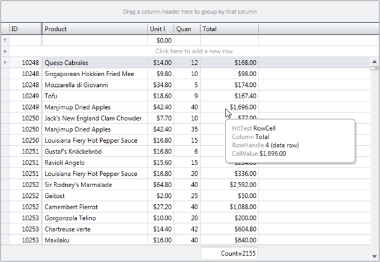Sort by the Product column header
Viewport: 380px width, 262px height.
point(95,29)
